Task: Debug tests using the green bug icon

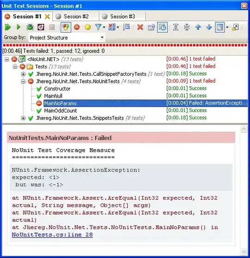Action: tap(30, 27)
